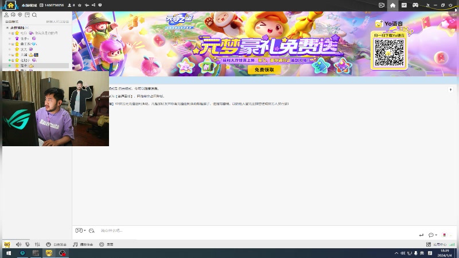The height and width of the screenshot is (258, 459).
Task: Open the Windows Start menu
Action: pos(9,253)
